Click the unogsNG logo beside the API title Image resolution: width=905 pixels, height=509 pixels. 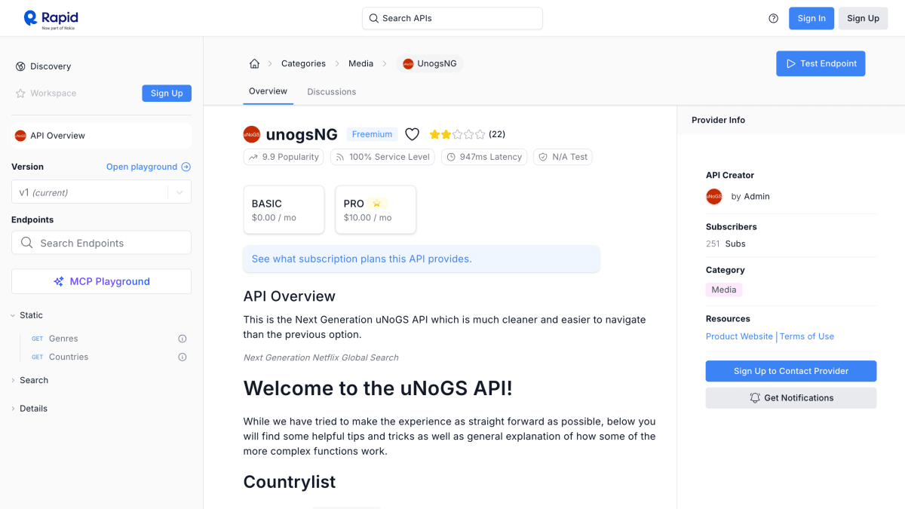251,134
